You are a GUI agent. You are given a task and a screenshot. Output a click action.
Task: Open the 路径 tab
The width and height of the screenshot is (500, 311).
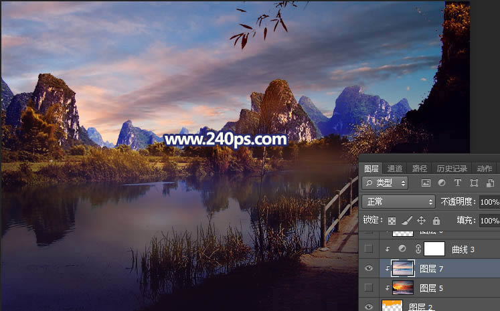419,169
